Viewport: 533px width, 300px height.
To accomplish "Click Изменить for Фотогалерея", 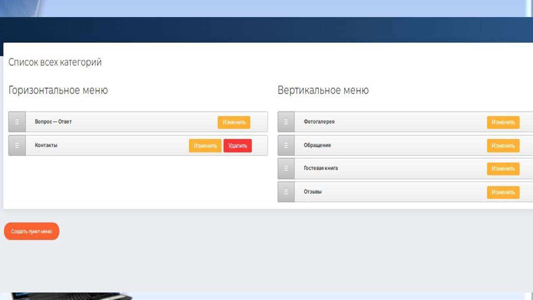I will click(x=503, y=122).
